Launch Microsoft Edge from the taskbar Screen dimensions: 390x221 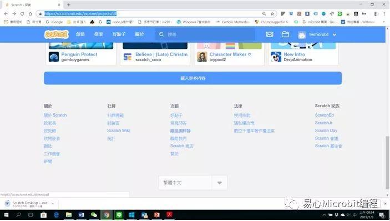[57, 215]
